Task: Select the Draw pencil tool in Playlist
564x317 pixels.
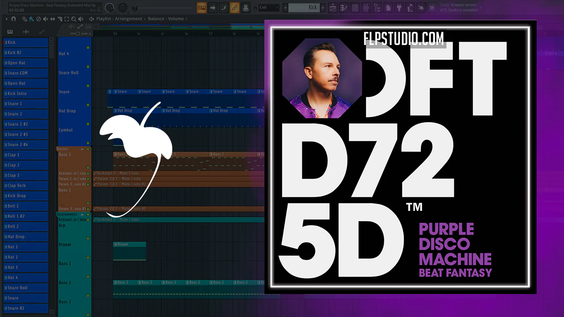Action: tap(25, 19)
